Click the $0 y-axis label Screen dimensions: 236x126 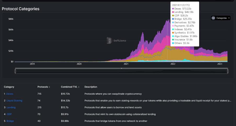[12, 62]
